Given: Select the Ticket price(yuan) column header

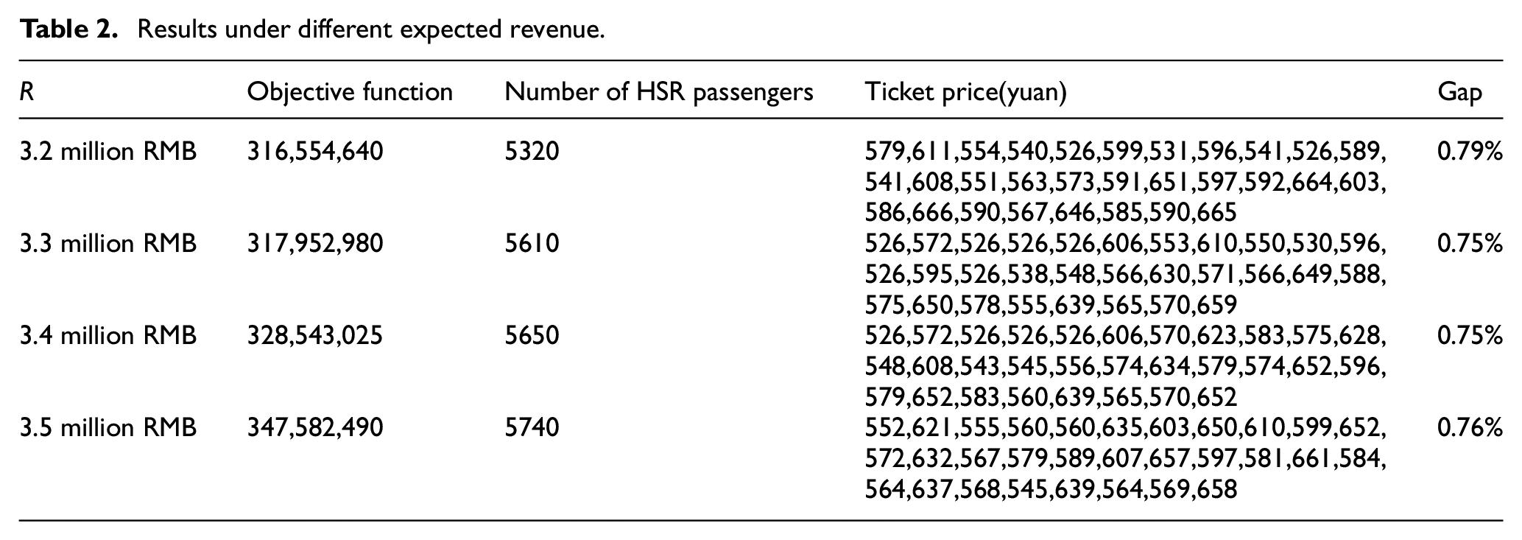Looking at the screenshot, I should tap(966, 92).
